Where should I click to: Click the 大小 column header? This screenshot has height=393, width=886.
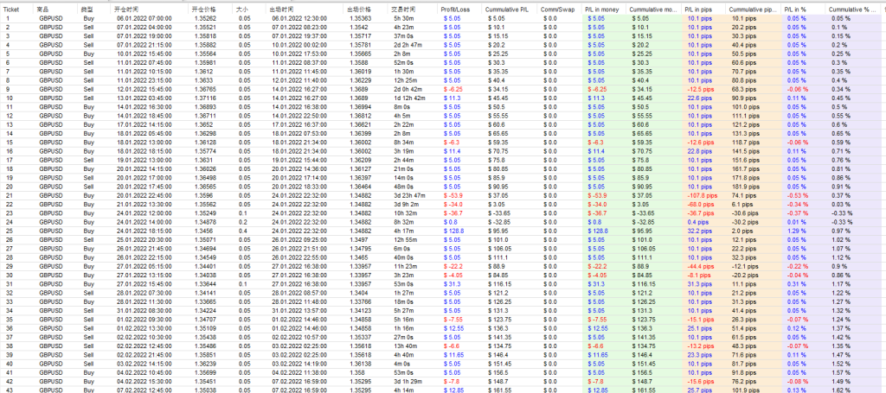[243, 8]
